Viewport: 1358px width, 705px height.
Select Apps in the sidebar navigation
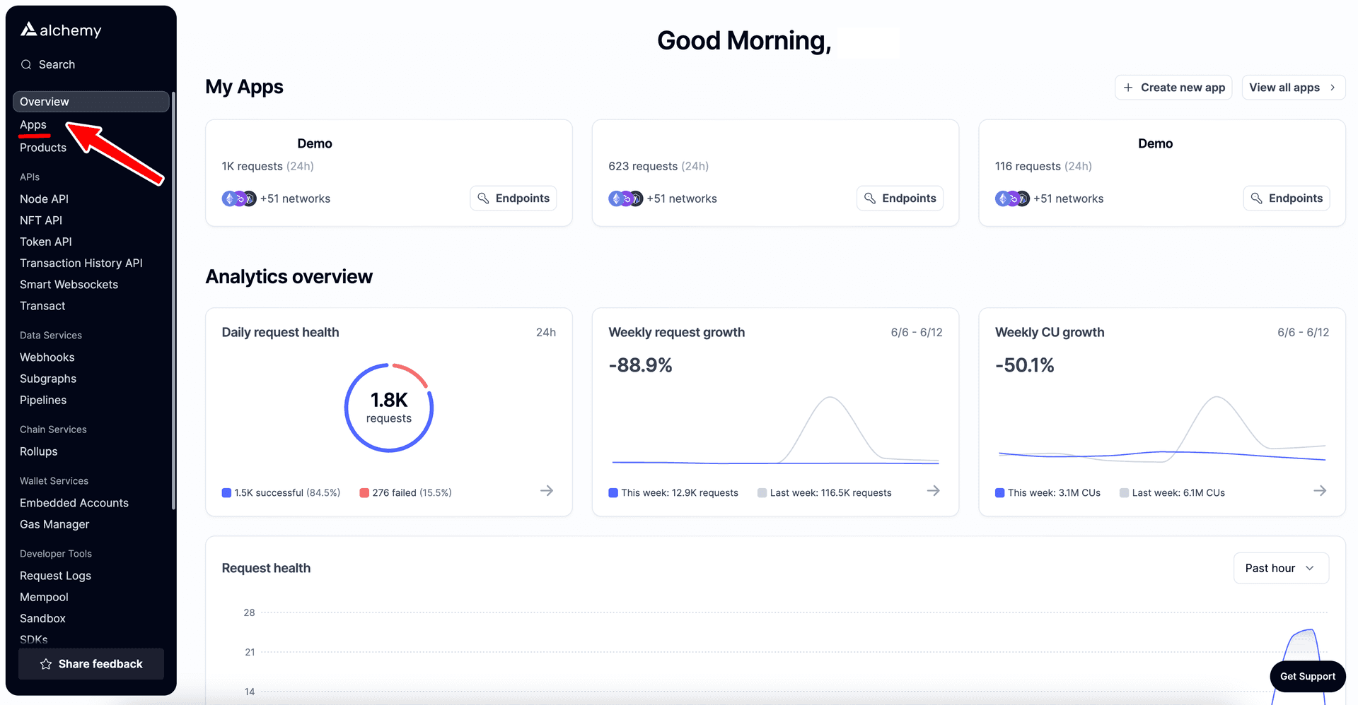pos(33,124)
